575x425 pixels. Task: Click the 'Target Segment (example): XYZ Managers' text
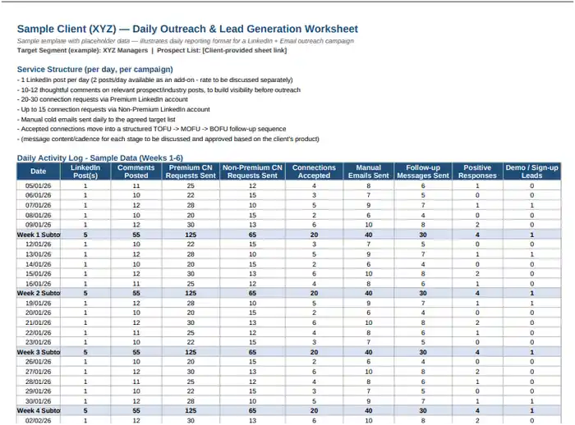click(82, 50)
